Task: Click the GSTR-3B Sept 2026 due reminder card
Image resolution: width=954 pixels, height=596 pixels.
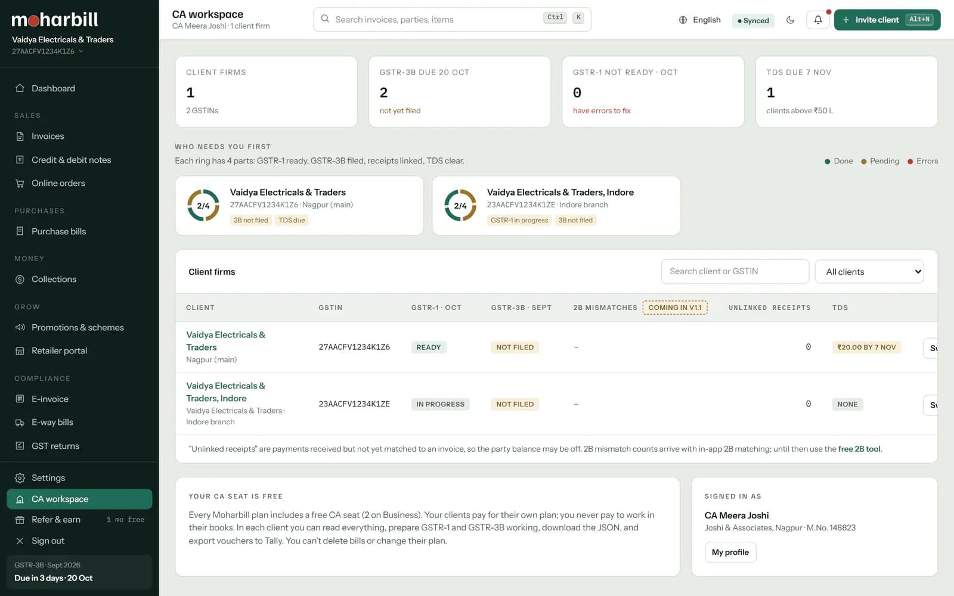Action: pos(79,572)
